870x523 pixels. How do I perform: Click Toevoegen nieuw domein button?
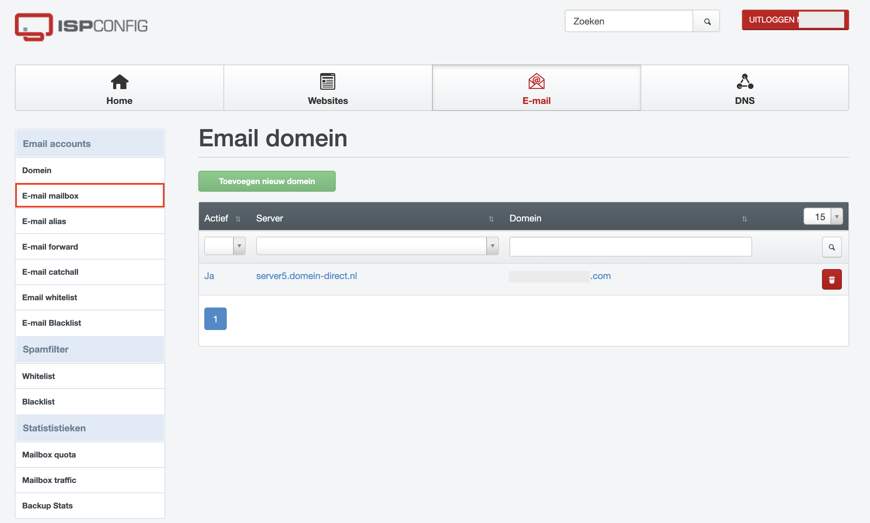266,181
